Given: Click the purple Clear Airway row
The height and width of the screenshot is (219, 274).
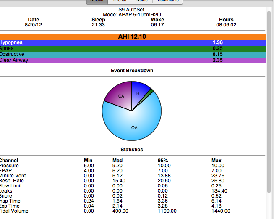Looking at the screenshot, I should click(132, 60).
